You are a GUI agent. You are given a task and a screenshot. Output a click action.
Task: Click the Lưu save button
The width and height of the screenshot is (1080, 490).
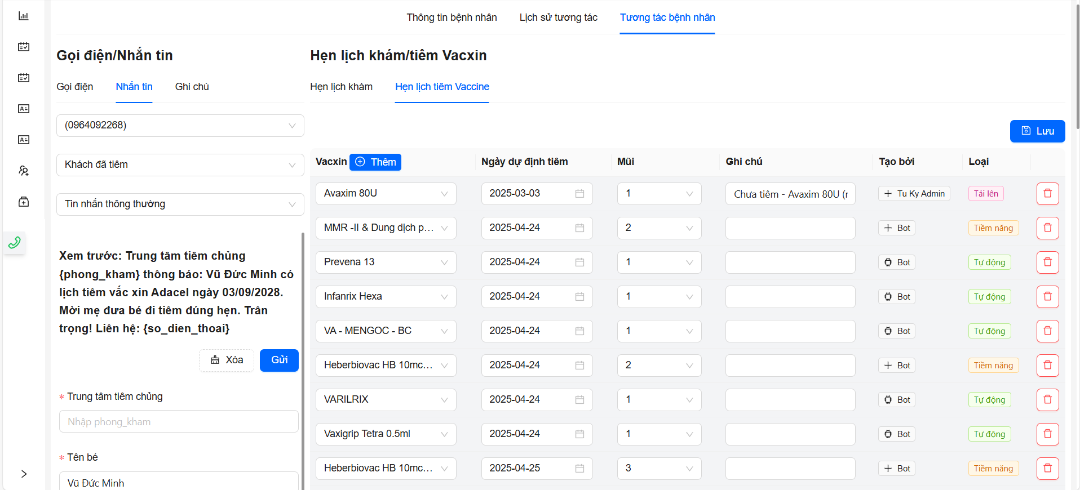[1037, 131]
